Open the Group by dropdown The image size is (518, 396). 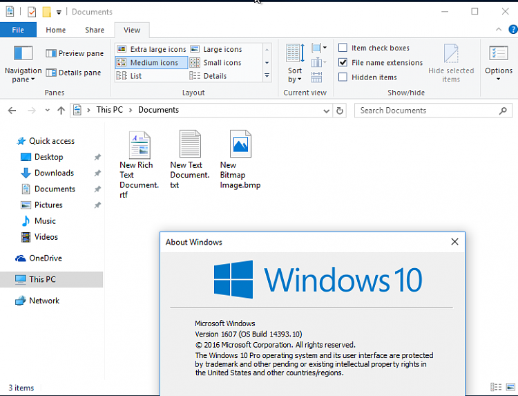[319, 48]
